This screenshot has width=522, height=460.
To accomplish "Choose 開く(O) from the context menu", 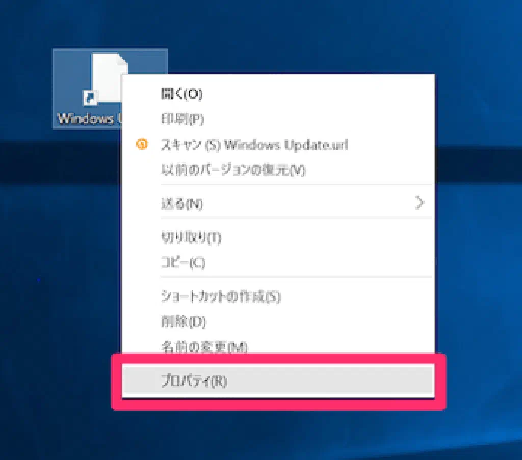I will (182, 94).
